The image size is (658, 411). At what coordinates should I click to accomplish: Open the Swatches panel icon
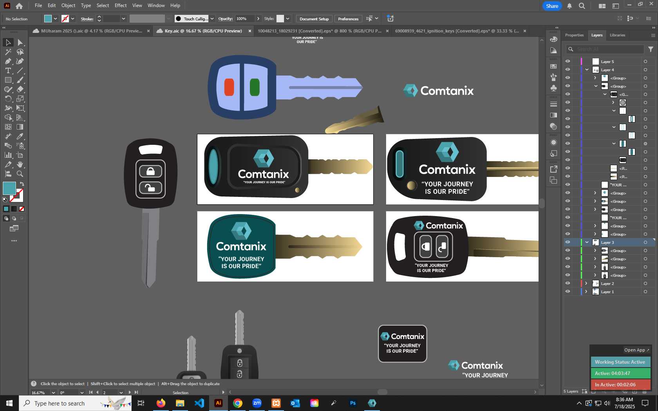pyautogui.click(x=553, y=66)
